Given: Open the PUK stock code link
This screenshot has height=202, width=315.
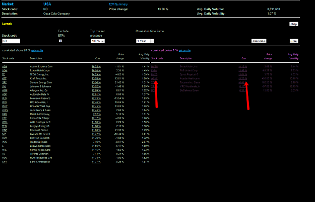Looking at the screenshot, I should point(5,142).
